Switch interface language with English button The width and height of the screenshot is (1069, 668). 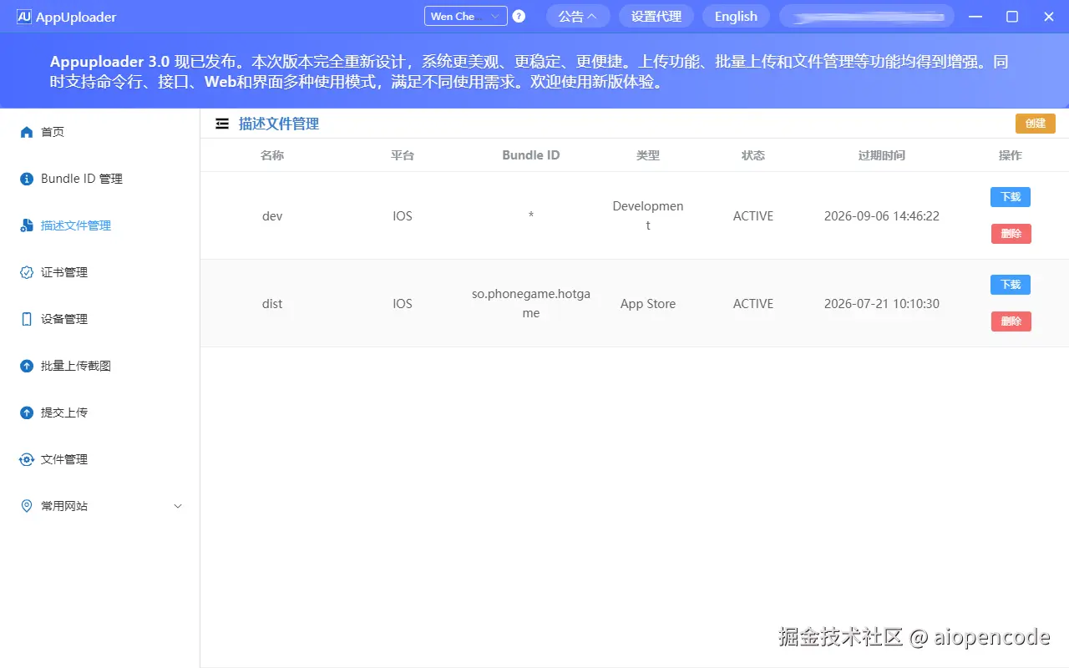coord(735,16)
